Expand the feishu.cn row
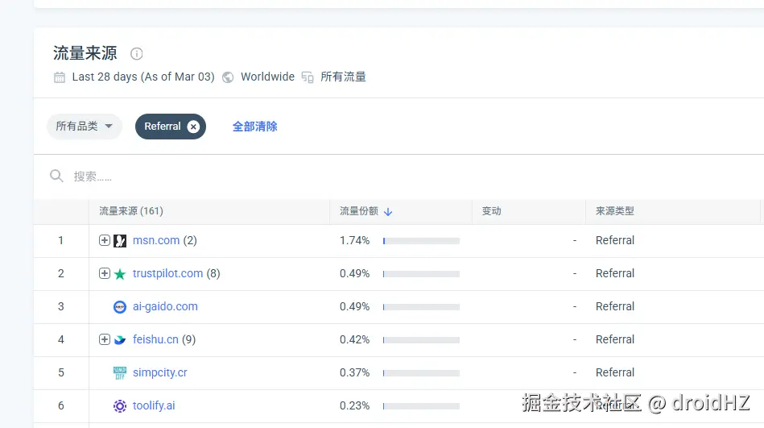This screenshot has width=764, height=428. pos(105,339)
